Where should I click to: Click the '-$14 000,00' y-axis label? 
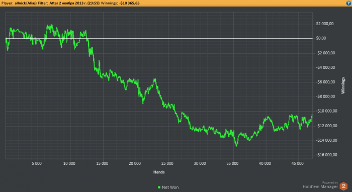(326, 140)
